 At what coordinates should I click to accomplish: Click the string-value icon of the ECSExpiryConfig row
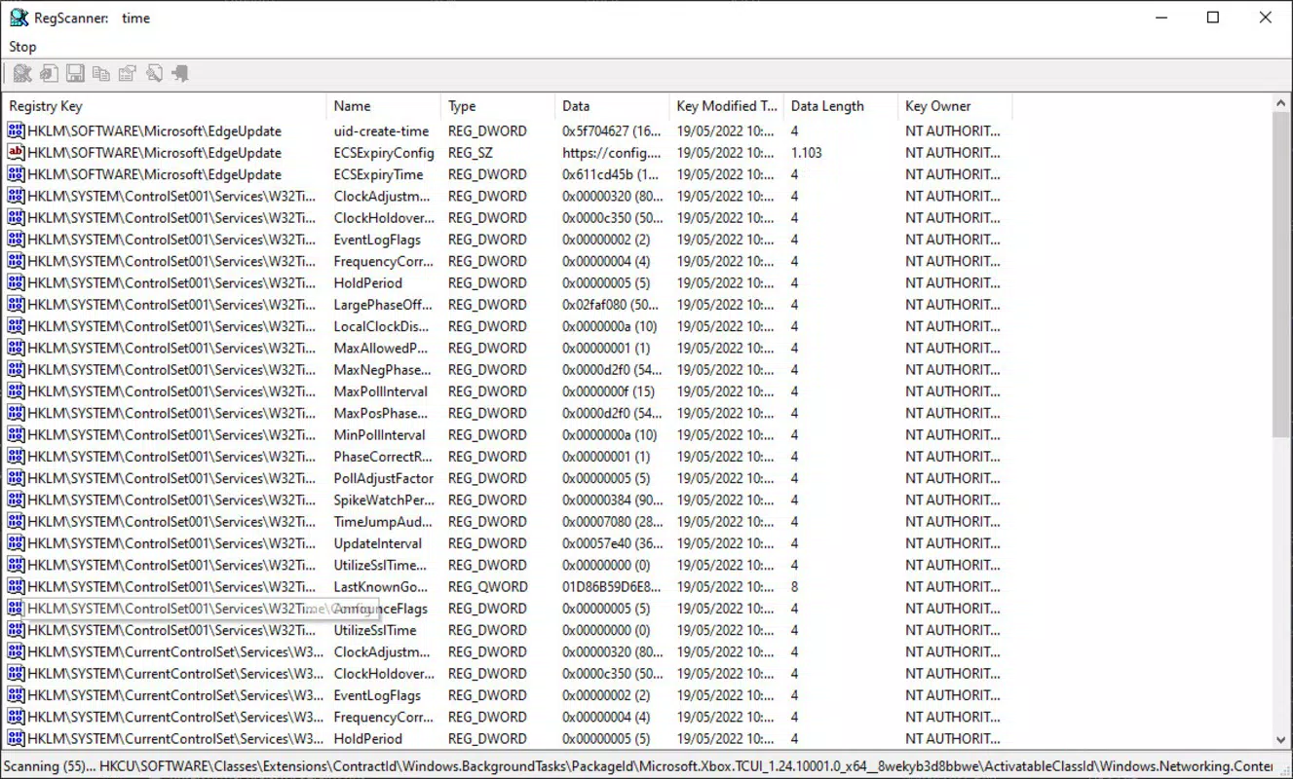16,153
